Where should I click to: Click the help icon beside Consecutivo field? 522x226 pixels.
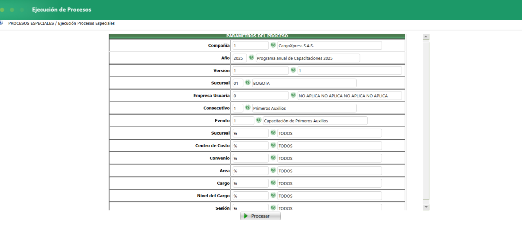248,108
